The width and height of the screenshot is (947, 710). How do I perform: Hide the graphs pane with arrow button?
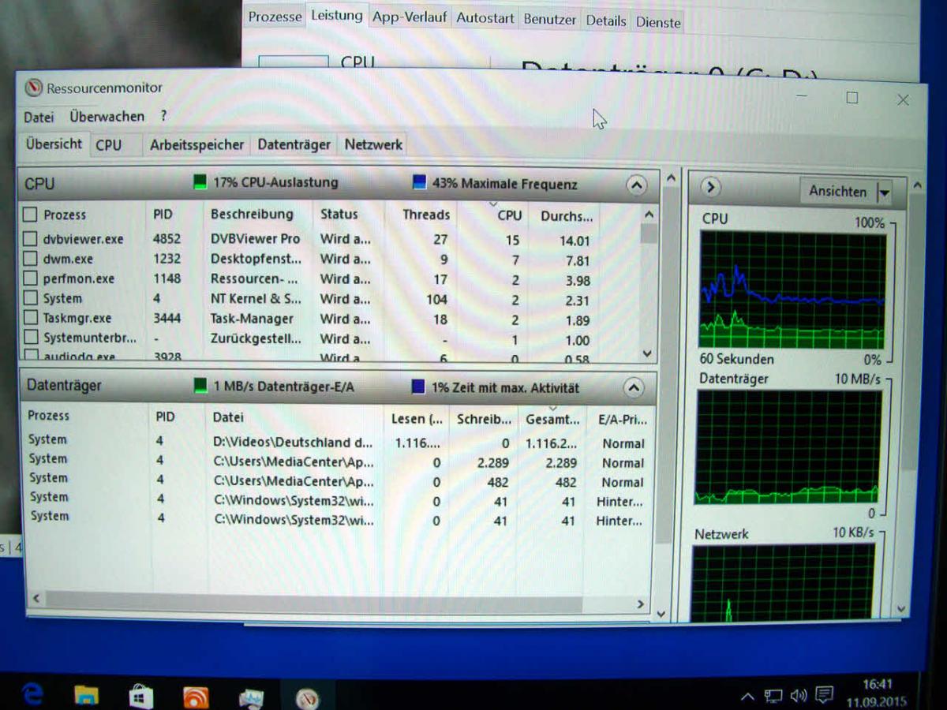[x=710, y=188]
